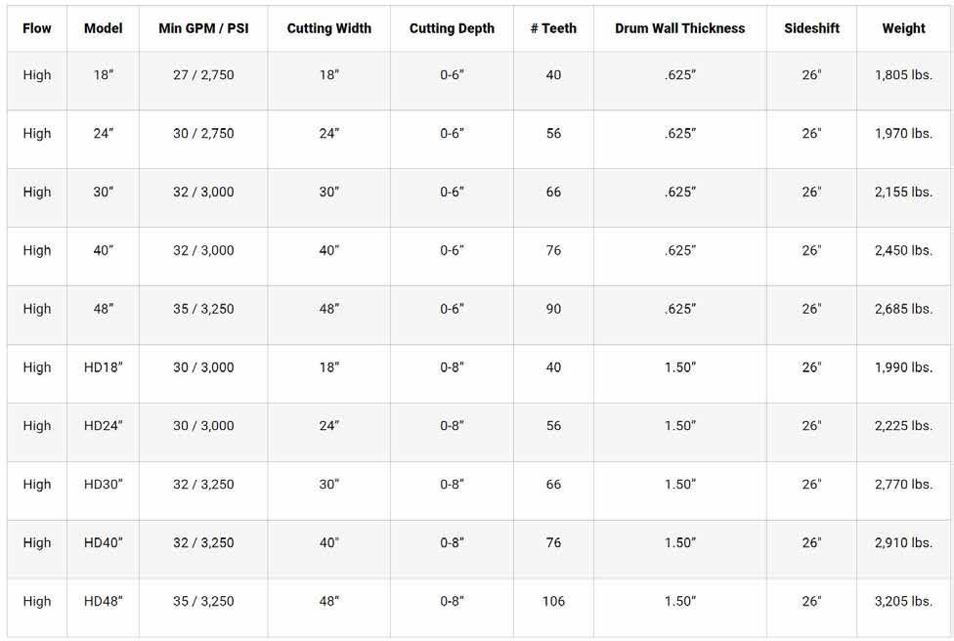Screen dimensions: 954x641
Task: Click the Weight column header
Action: [903, 28]
